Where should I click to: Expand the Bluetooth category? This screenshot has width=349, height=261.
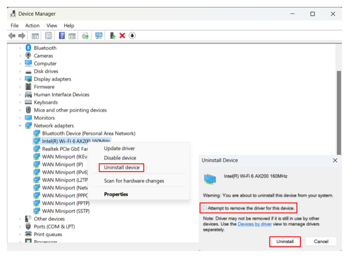[20, 48]
